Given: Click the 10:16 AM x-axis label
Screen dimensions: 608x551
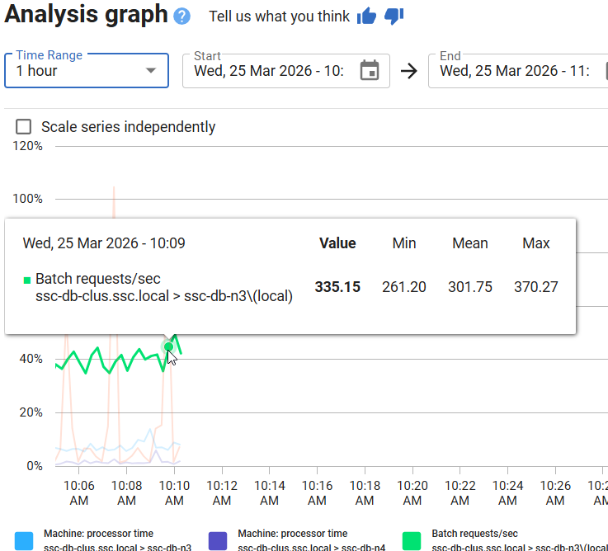Looking at the screenshot, I should click(318, 493).
